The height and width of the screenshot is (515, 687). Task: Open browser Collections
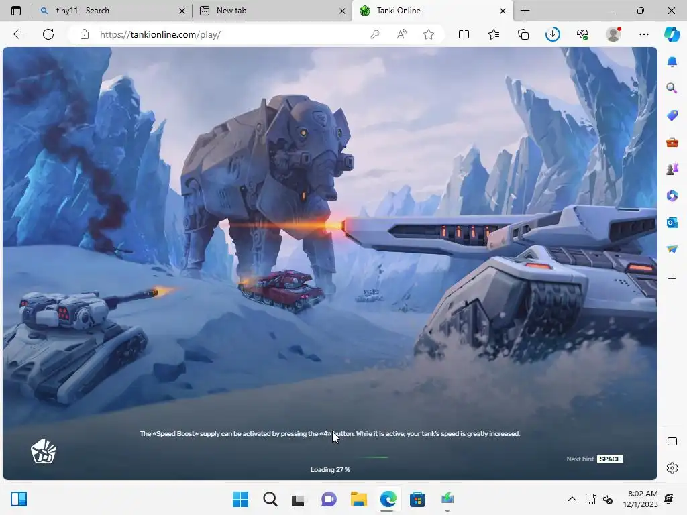pyautogui.click(x=523, y=34)
